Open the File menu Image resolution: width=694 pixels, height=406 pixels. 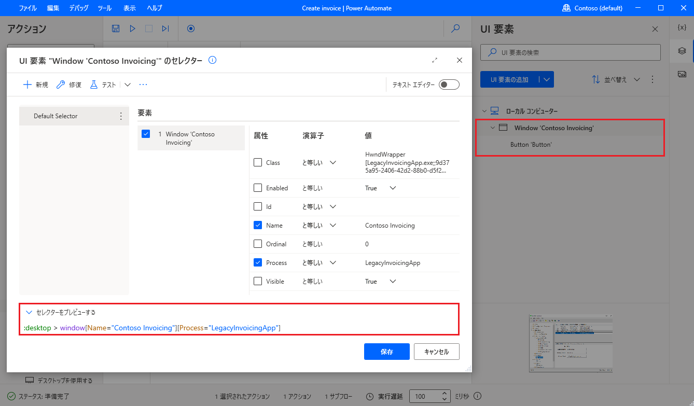pos(27,8)
